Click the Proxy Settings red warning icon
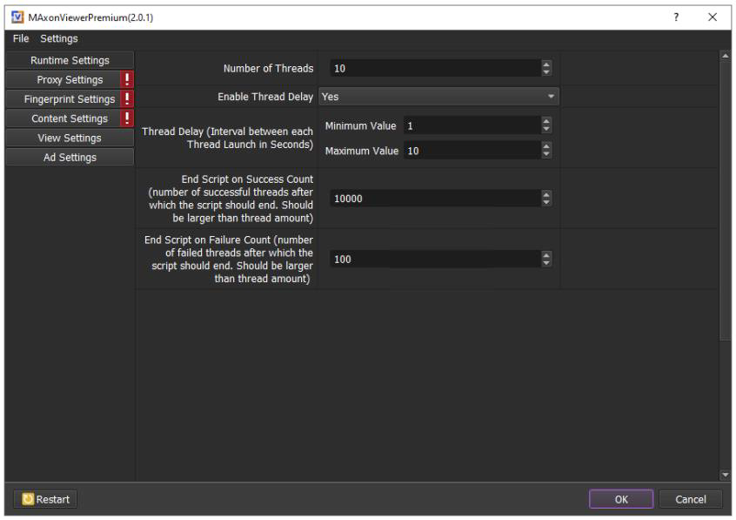The width and height of the screenshot is (736, 520). click(x=127, y=79)
